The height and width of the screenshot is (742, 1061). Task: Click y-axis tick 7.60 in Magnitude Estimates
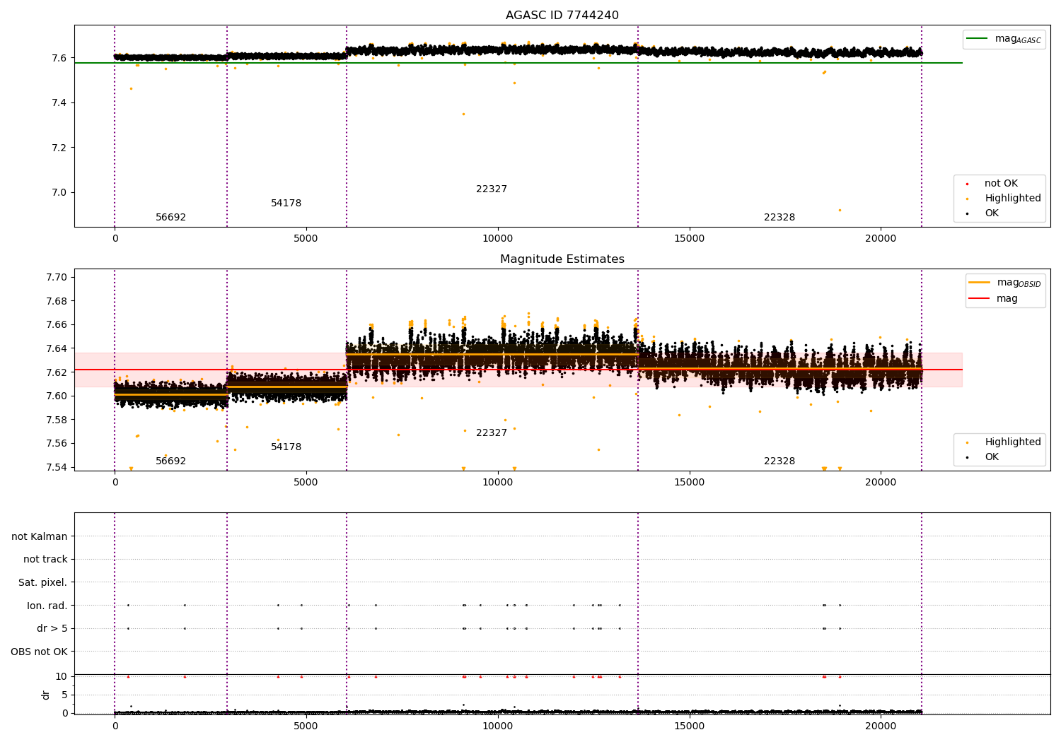pyautogui.click(x=57, y=396)
